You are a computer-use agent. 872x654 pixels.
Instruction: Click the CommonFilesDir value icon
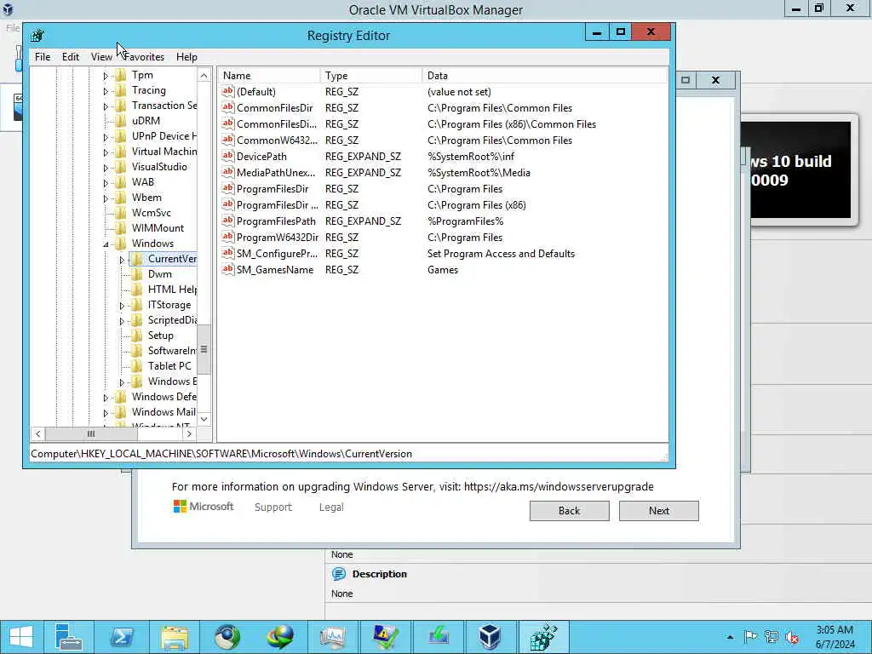[x=227, y=107]
